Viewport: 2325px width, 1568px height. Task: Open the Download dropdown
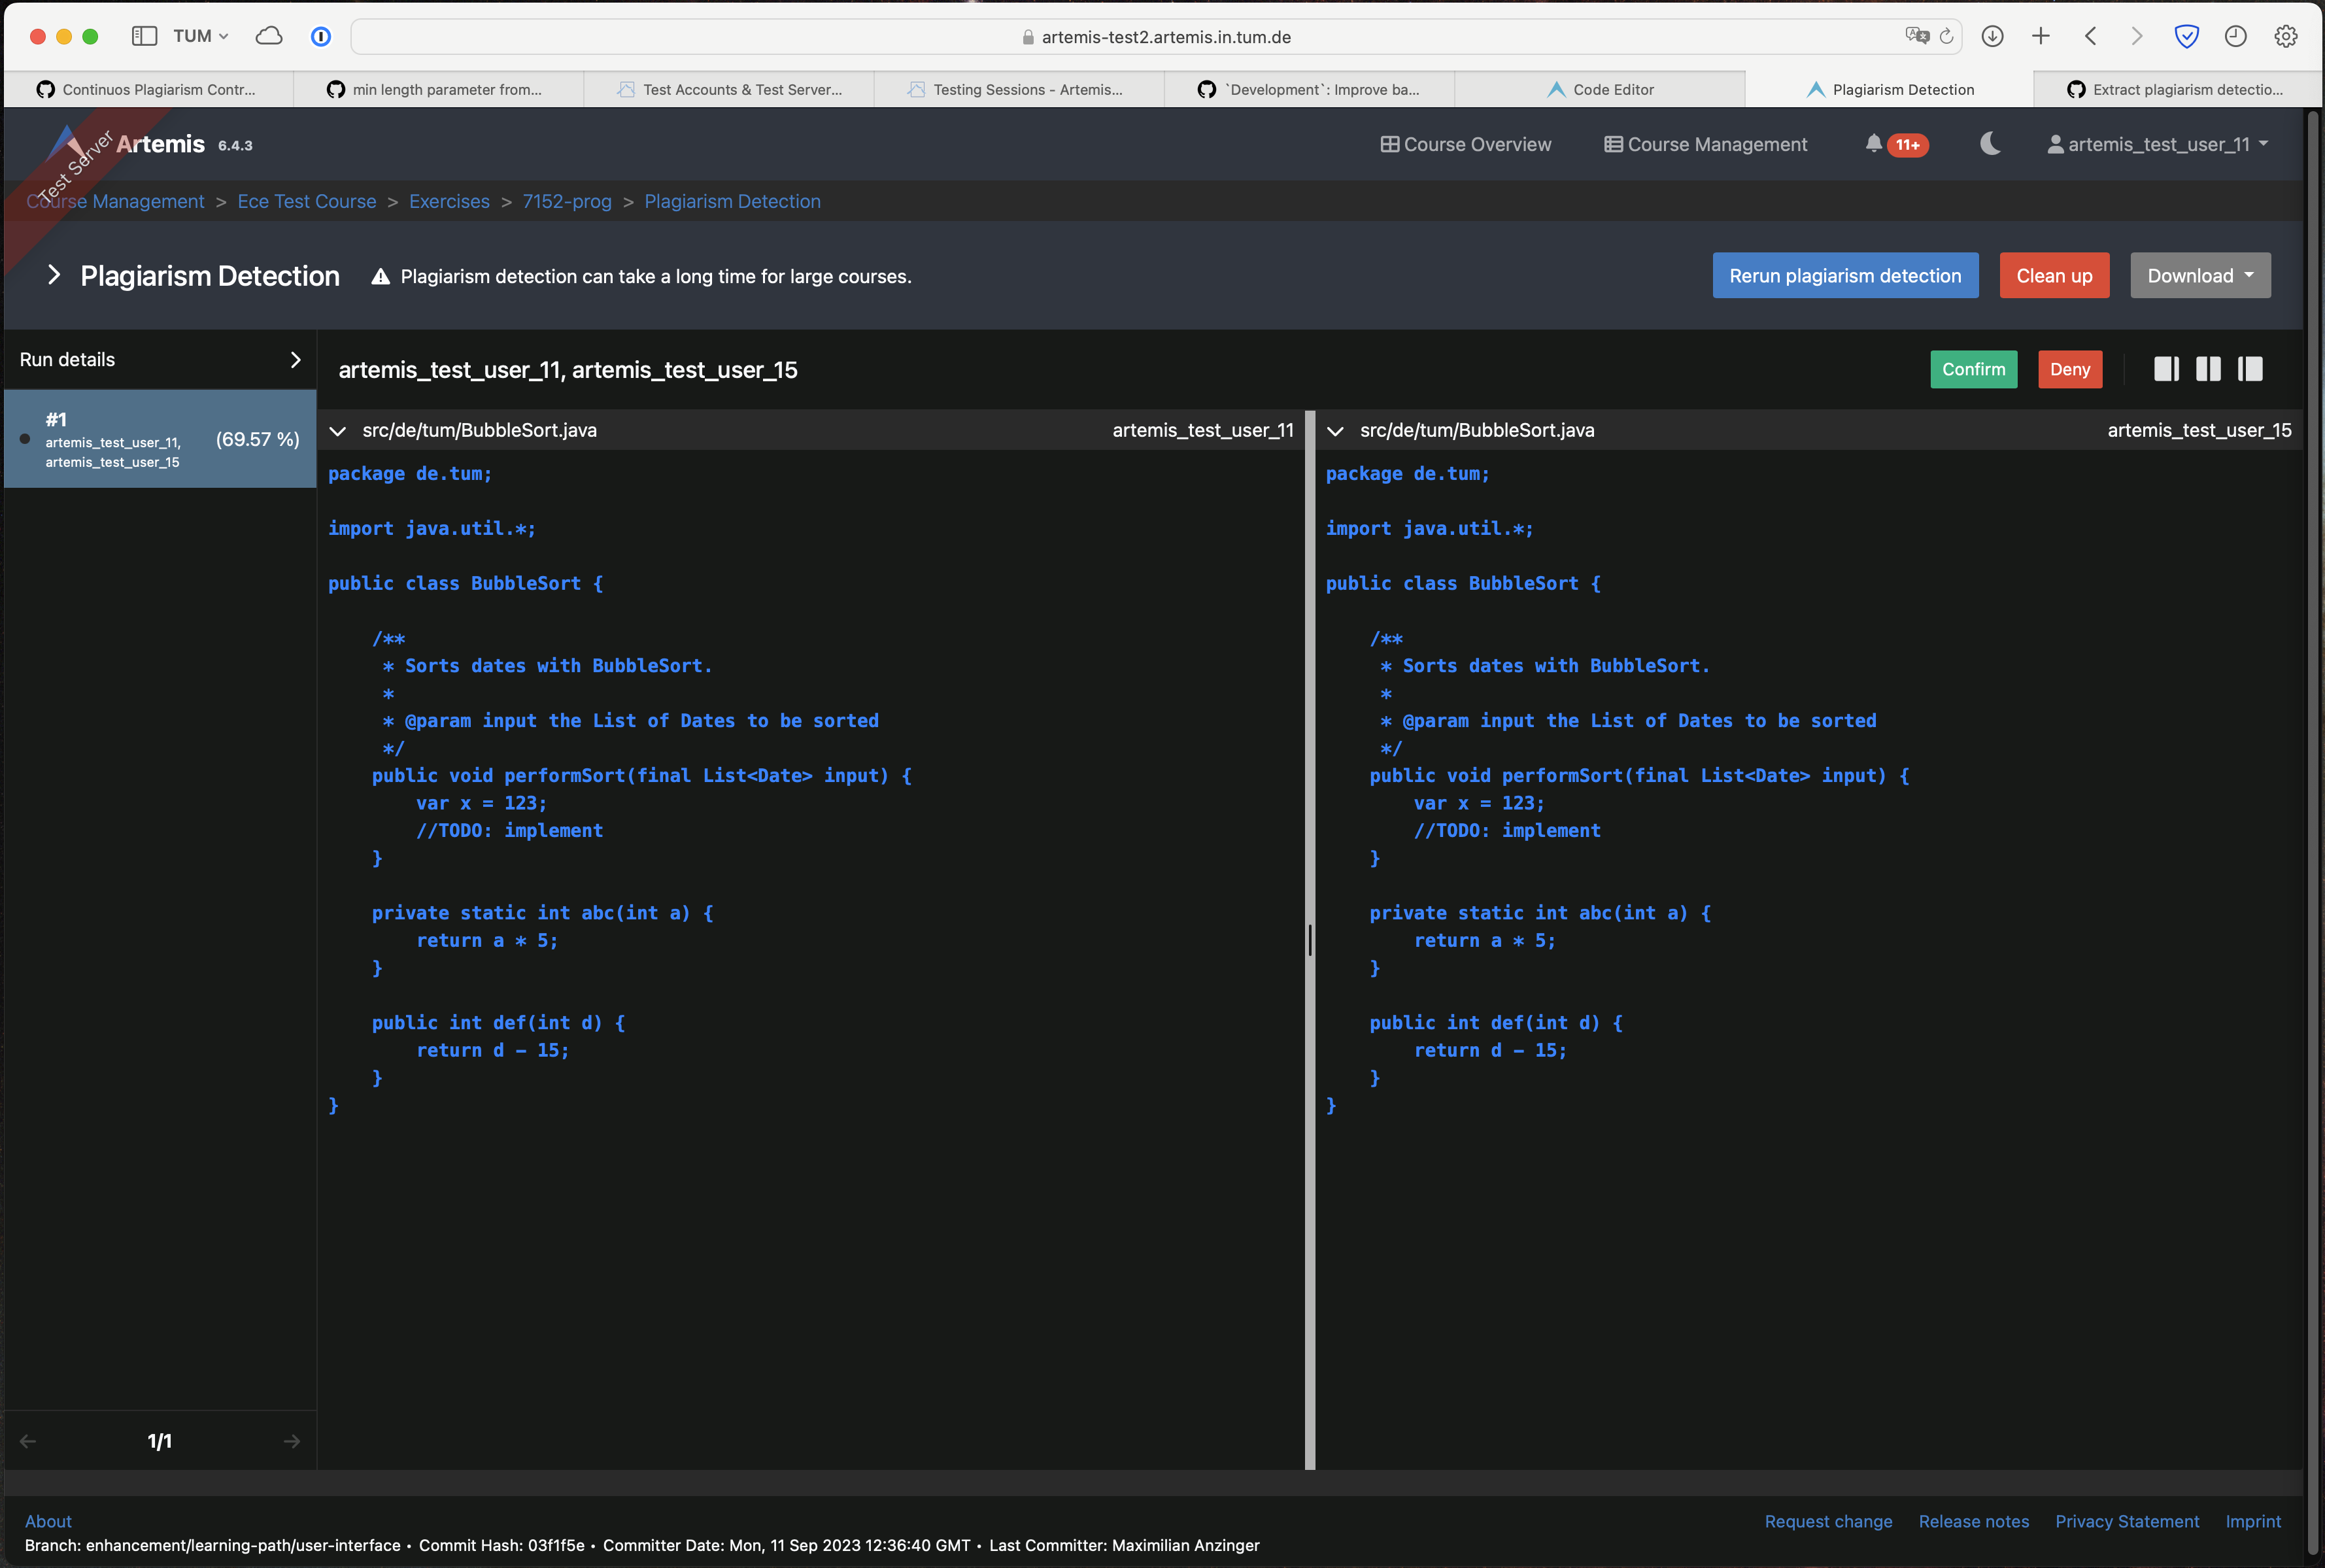tap(2200, 276)
